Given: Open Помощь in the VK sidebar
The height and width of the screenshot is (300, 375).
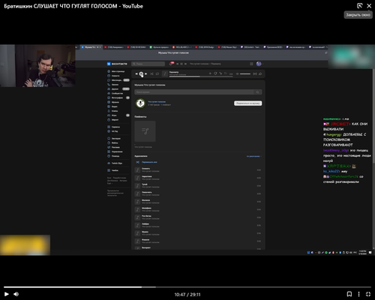Looking at the screenshot, I should pos(113,156).
